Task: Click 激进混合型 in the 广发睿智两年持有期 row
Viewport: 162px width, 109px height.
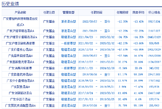Action: click(x=69, y=22)
